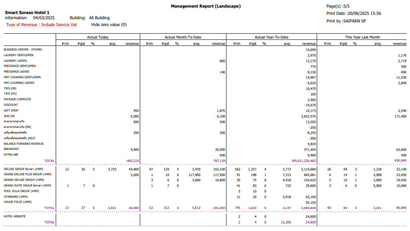Click the GRAND DELUXE PLUS GROUP row label
This screenshot has height=231, width=410.
28,175
